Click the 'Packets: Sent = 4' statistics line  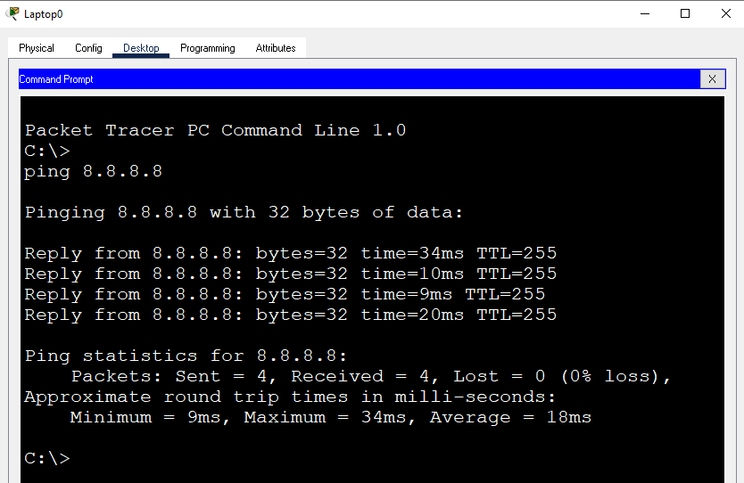371,376
